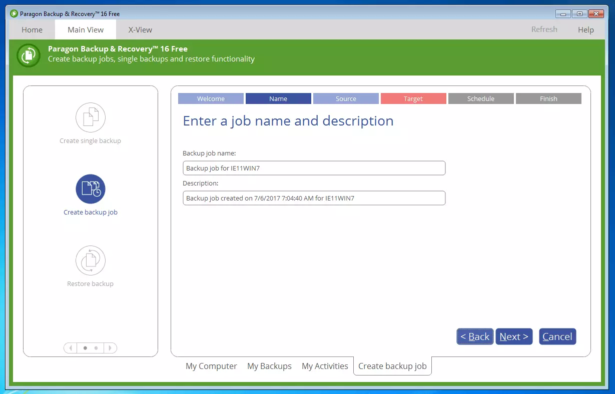Select the Create backup job bottom tab
Screen dimensions: 615x394
tap(392, 366)
